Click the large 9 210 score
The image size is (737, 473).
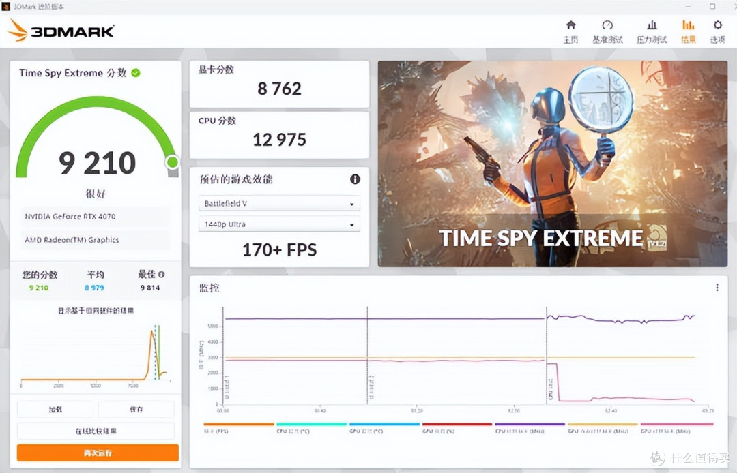98,163
